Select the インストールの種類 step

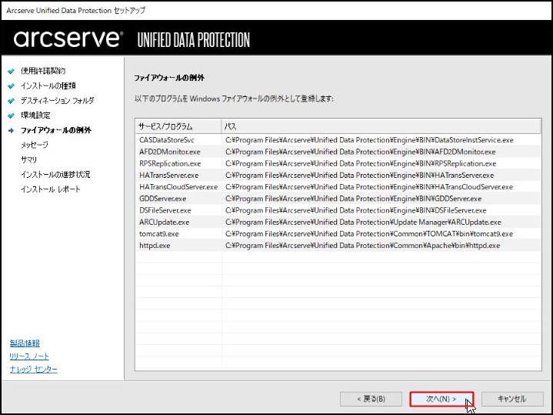pyautogui.click(x=48, y=85)
